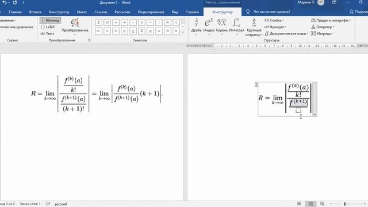Open the Справка tab
368x207 pixels.
pyautogui.click(x=192, y=12)
